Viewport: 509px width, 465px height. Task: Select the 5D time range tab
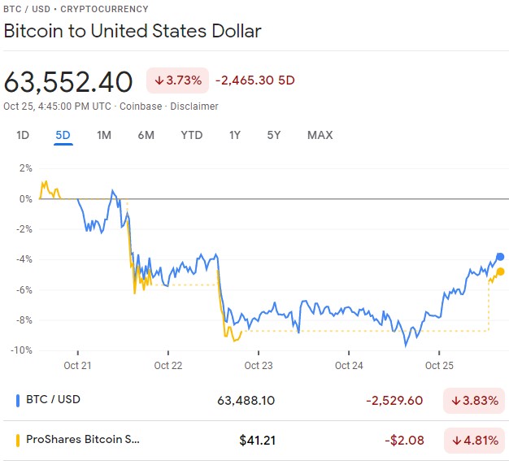(x=63, y=135)
